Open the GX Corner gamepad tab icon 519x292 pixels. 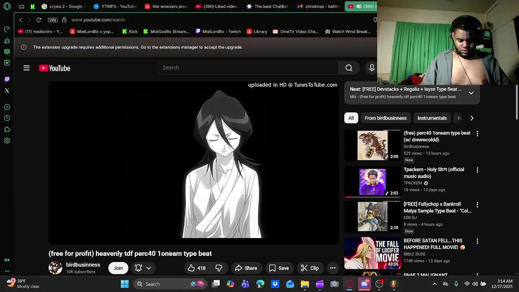[21, 6]
